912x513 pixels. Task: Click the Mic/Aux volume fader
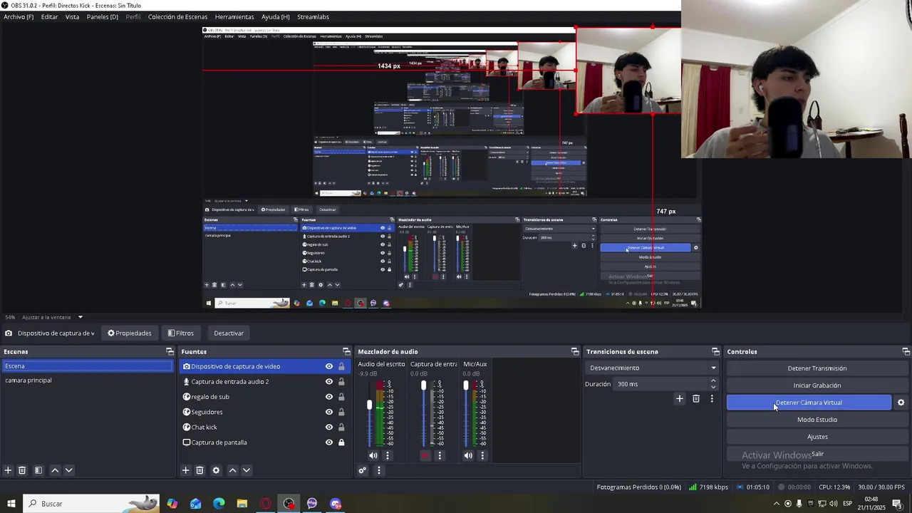click(466, 385)
